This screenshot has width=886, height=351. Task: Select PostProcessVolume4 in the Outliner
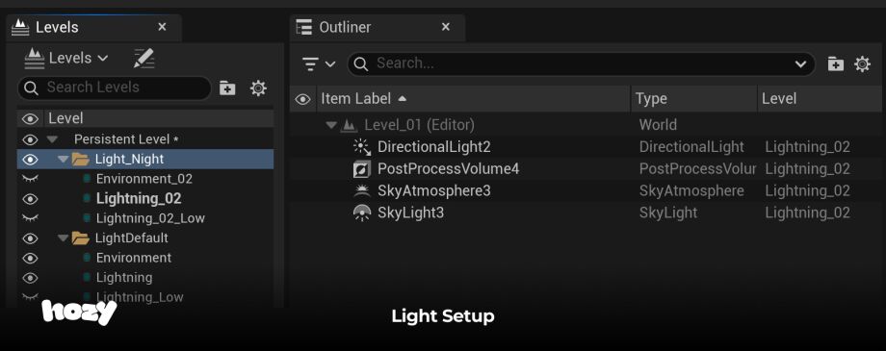[448, 169]
